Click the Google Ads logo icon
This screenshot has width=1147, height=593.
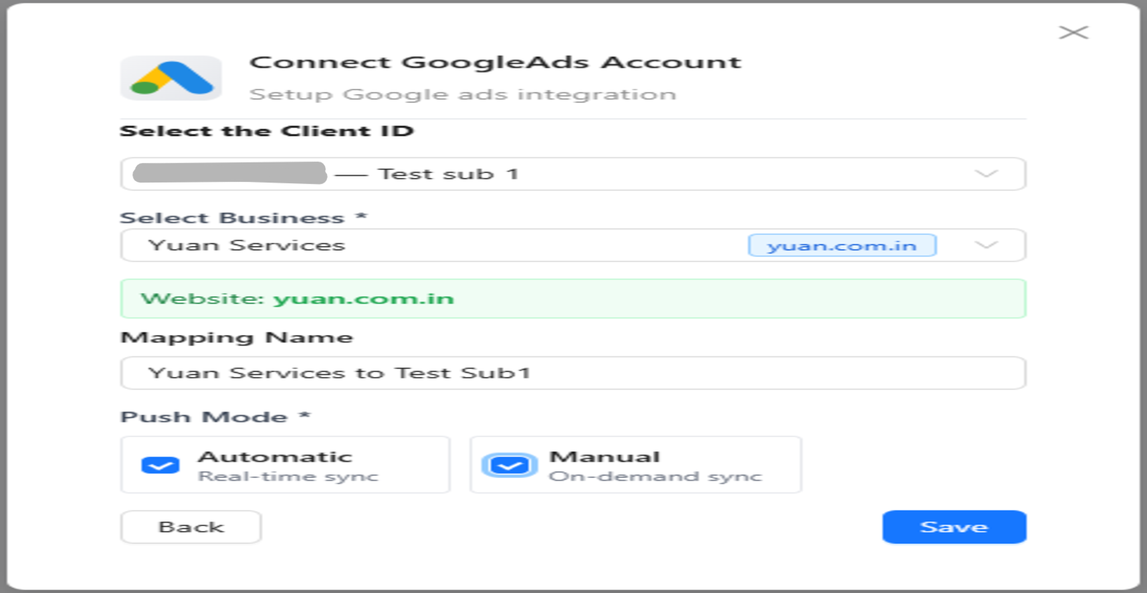click(x=171, y=78)
